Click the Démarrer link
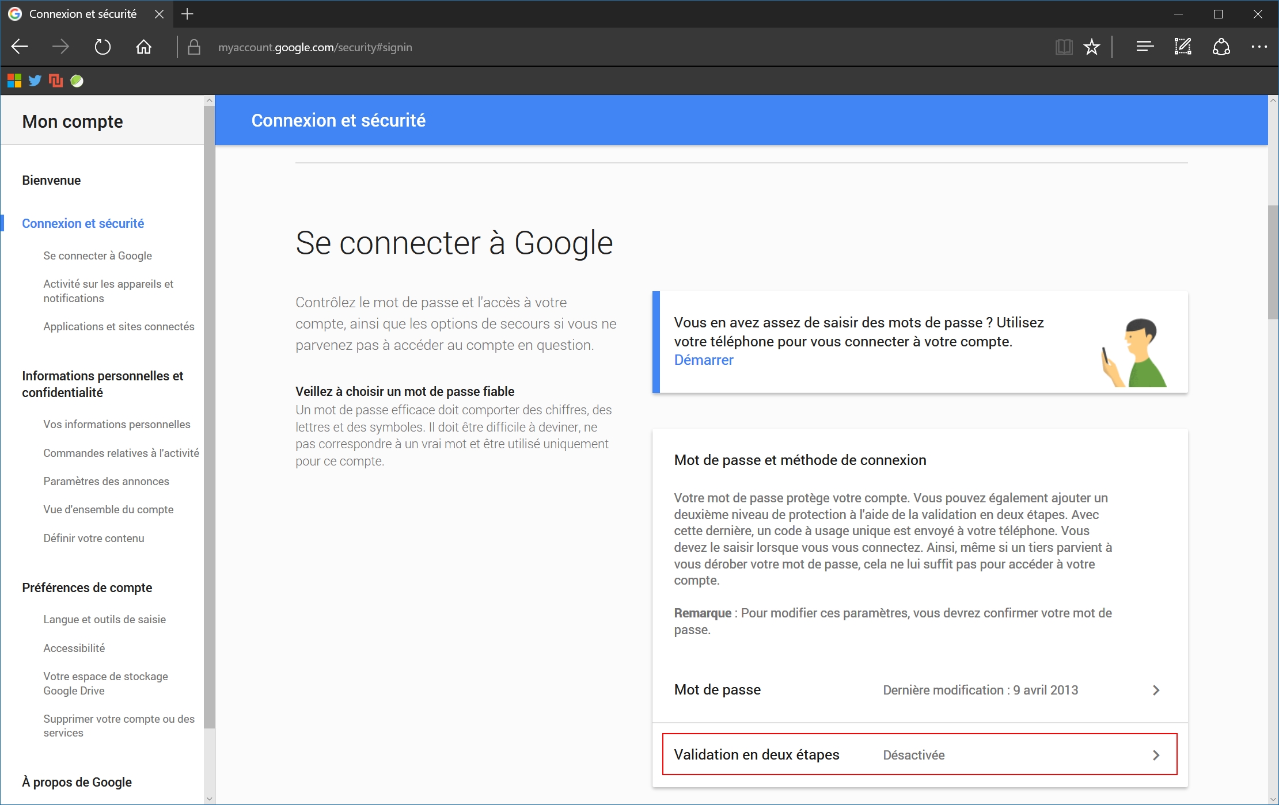1279x805 pixels. [704, 360]
